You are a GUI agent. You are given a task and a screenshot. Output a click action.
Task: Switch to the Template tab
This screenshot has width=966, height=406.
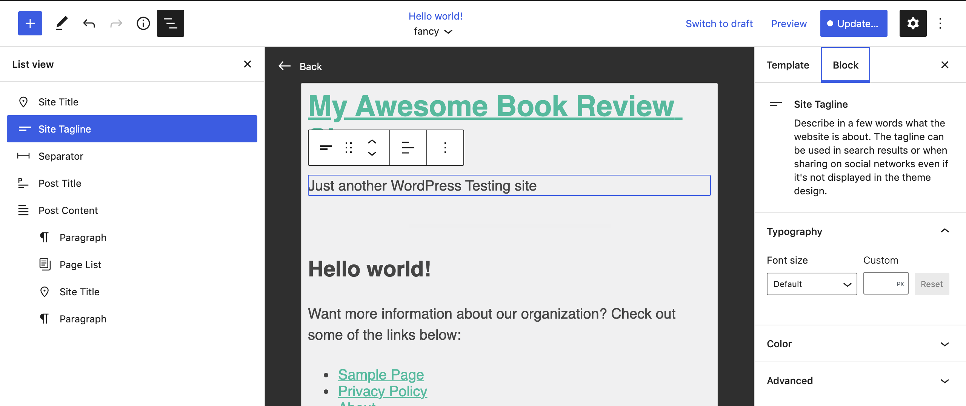pyautogui.click(x=788, y=65)
